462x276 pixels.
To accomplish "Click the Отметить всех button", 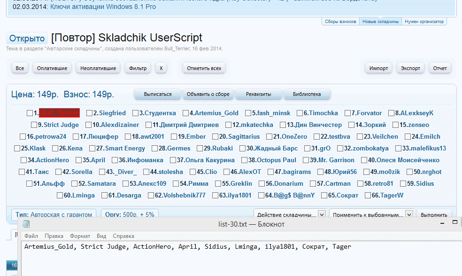I will coord(204,68).
